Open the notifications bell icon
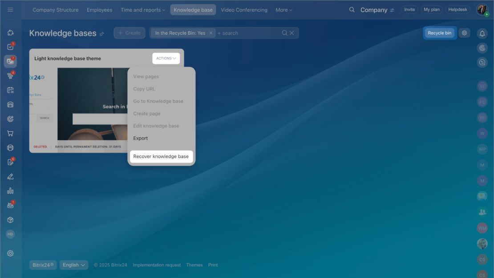Screen dimensions: 494x278 click(x=482, y=33)
